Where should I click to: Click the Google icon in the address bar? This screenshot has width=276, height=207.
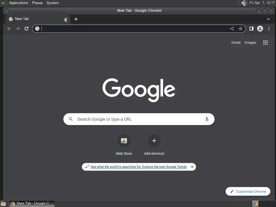[x=37, y=29]
